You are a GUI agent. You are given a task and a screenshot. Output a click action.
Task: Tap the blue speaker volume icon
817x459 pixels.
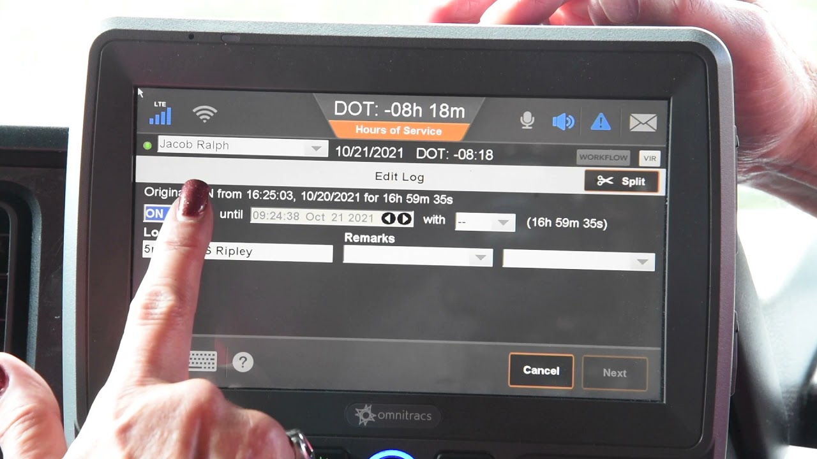tap(563, 121)
